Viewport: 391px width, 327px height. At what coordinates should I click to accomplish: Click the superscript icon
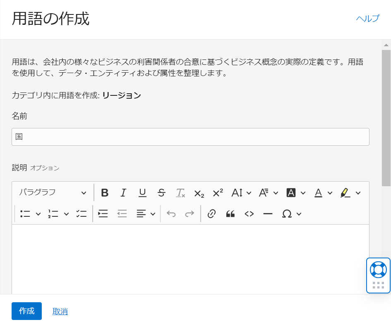point(218,193)
